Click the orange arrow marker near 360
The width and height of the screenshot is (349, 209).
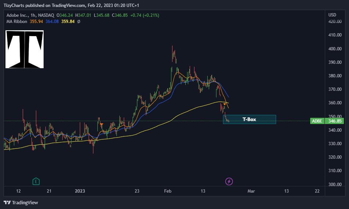point(225,104)
